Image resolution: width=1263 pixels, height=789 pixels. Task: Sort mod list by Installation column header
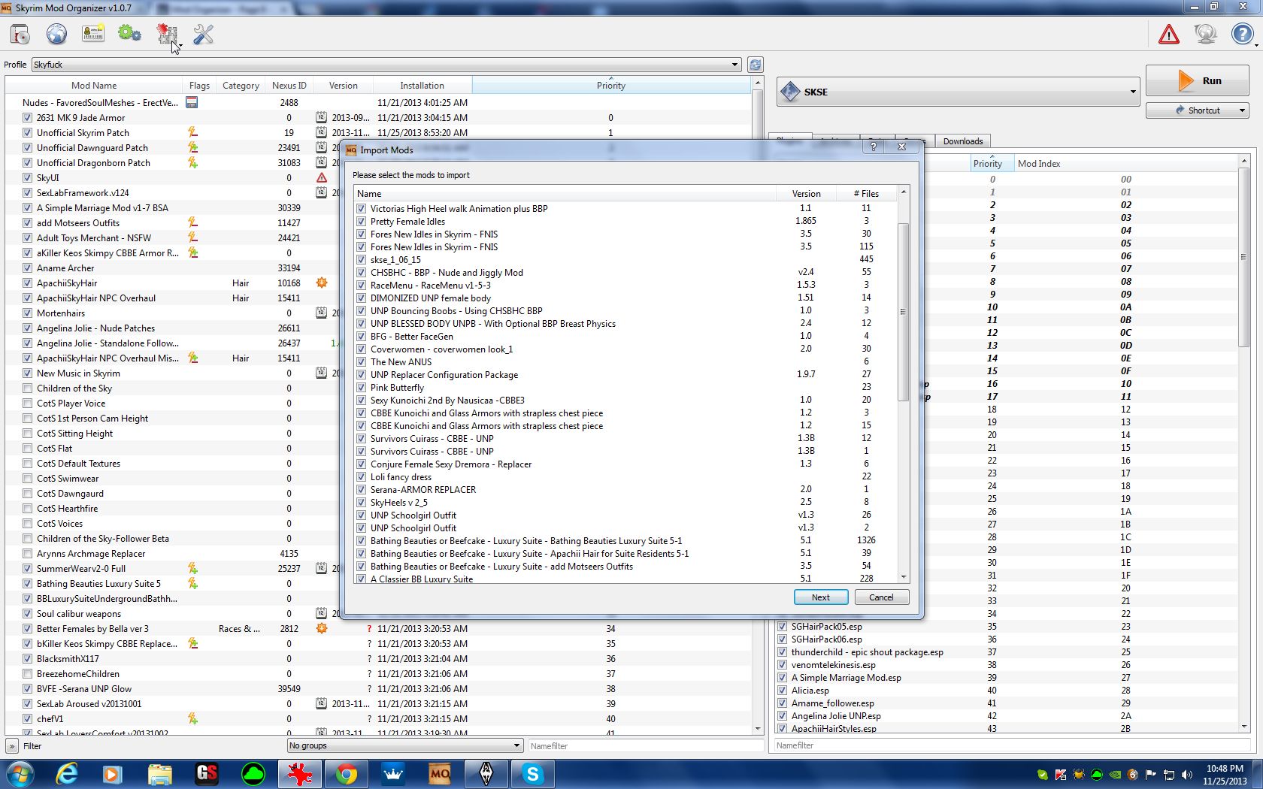pyautogui.click(x=422, y=86)
